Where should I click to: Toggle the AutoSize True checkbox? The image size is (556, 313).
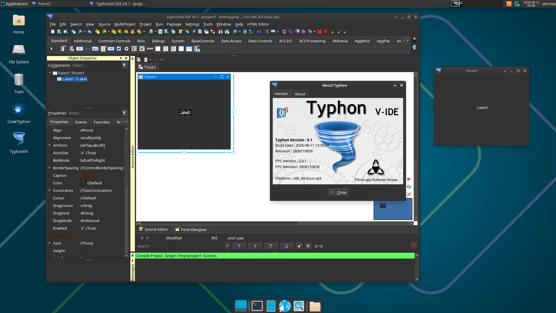click(x=83, y=153)
